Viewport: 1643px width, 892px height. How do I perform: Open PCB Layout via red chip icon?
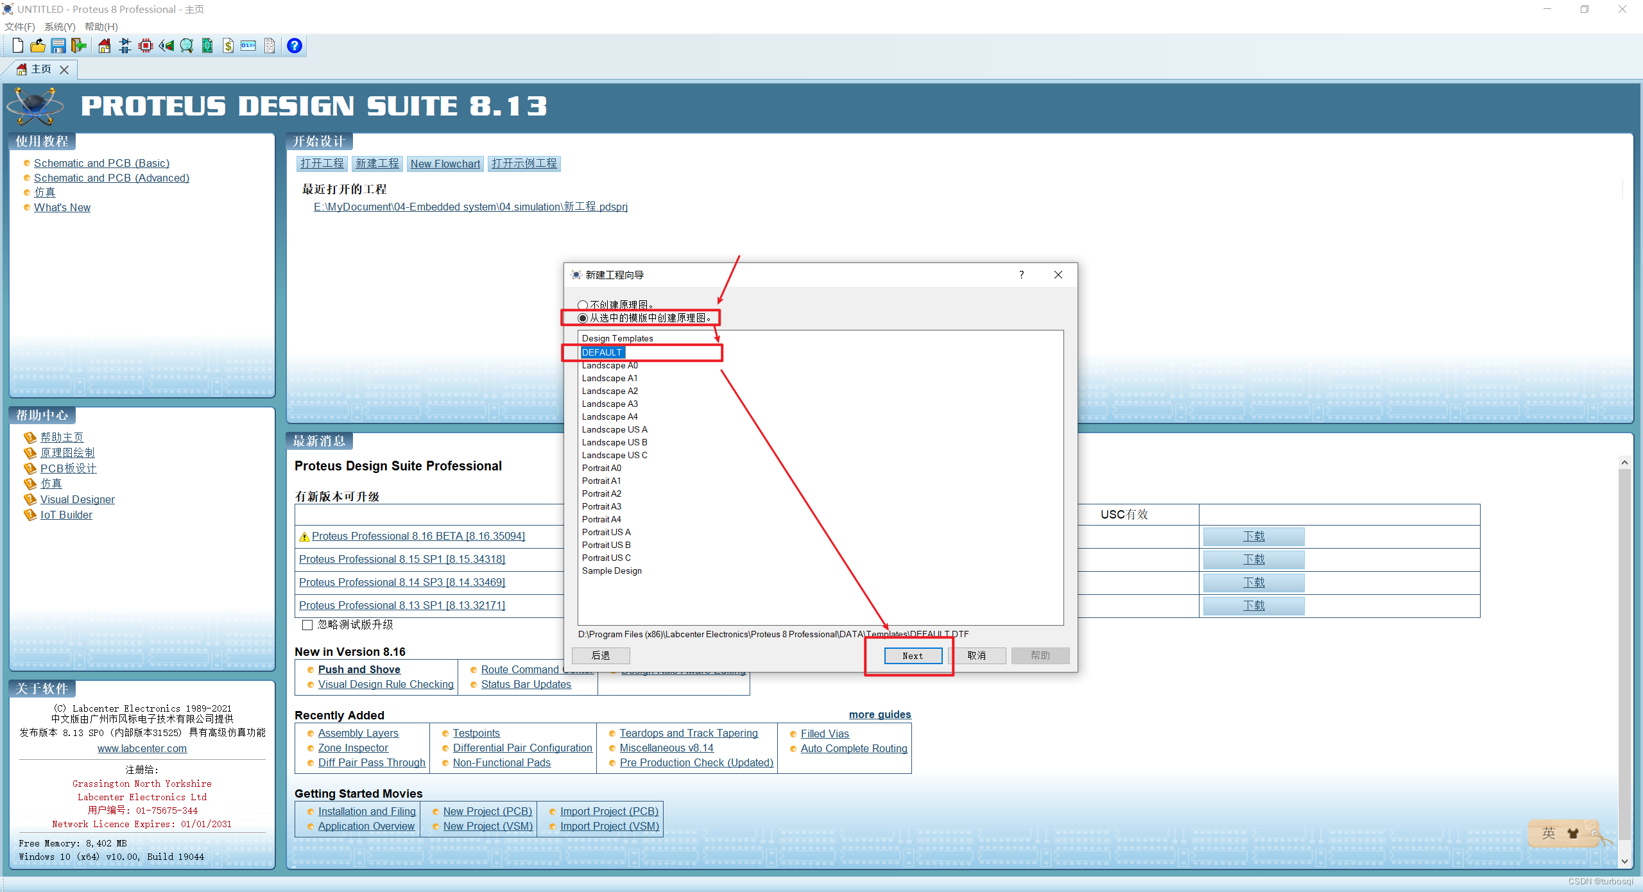click(x=146, y=46)
